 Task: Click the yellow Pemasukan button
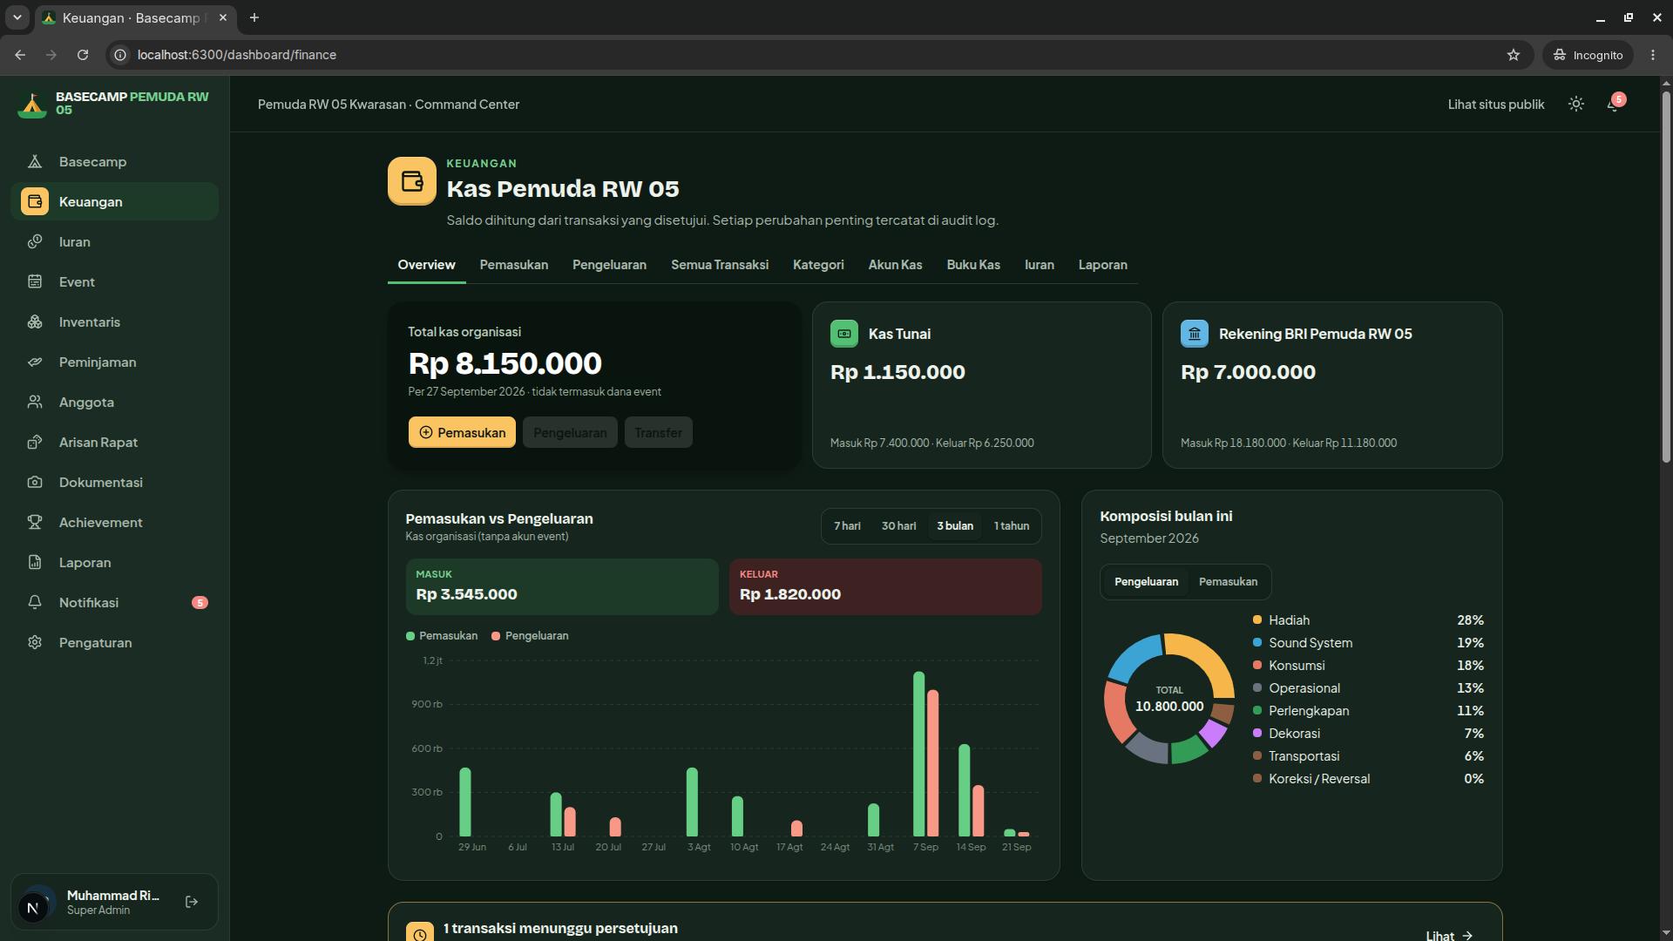[x=463, y=433]
